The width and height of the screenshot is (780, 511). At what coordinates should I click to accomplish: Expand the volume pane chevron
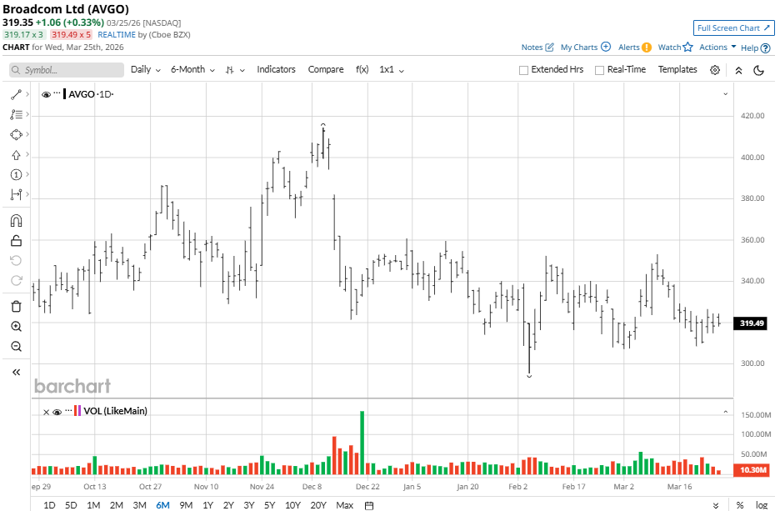(x=725, y=412)
